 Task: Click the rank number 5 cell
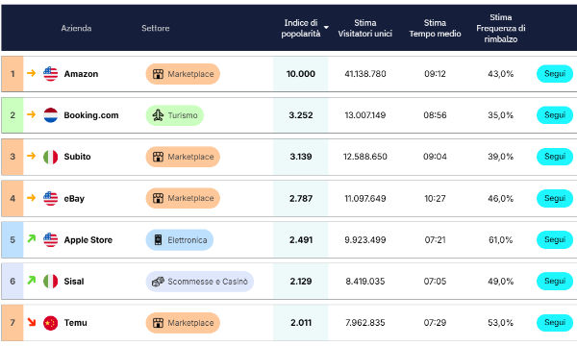tap(13, 239)
